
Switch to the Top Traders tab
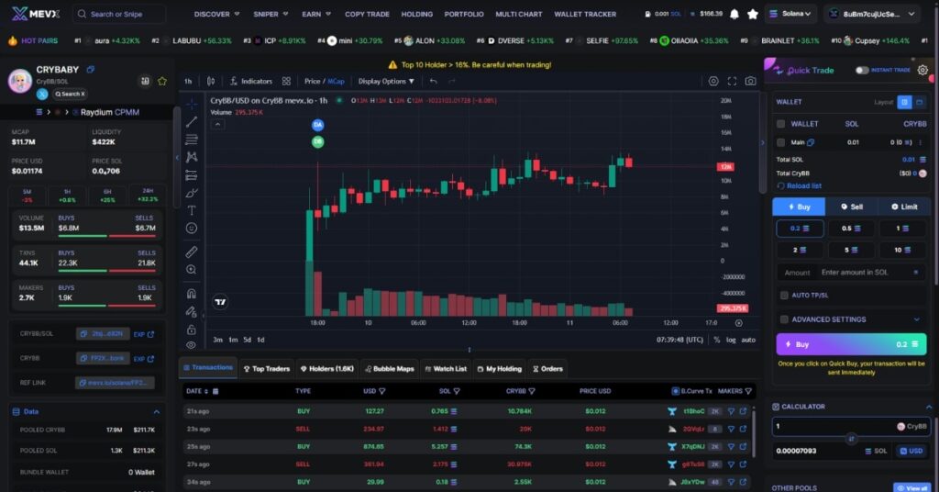[x=267, y=369]
